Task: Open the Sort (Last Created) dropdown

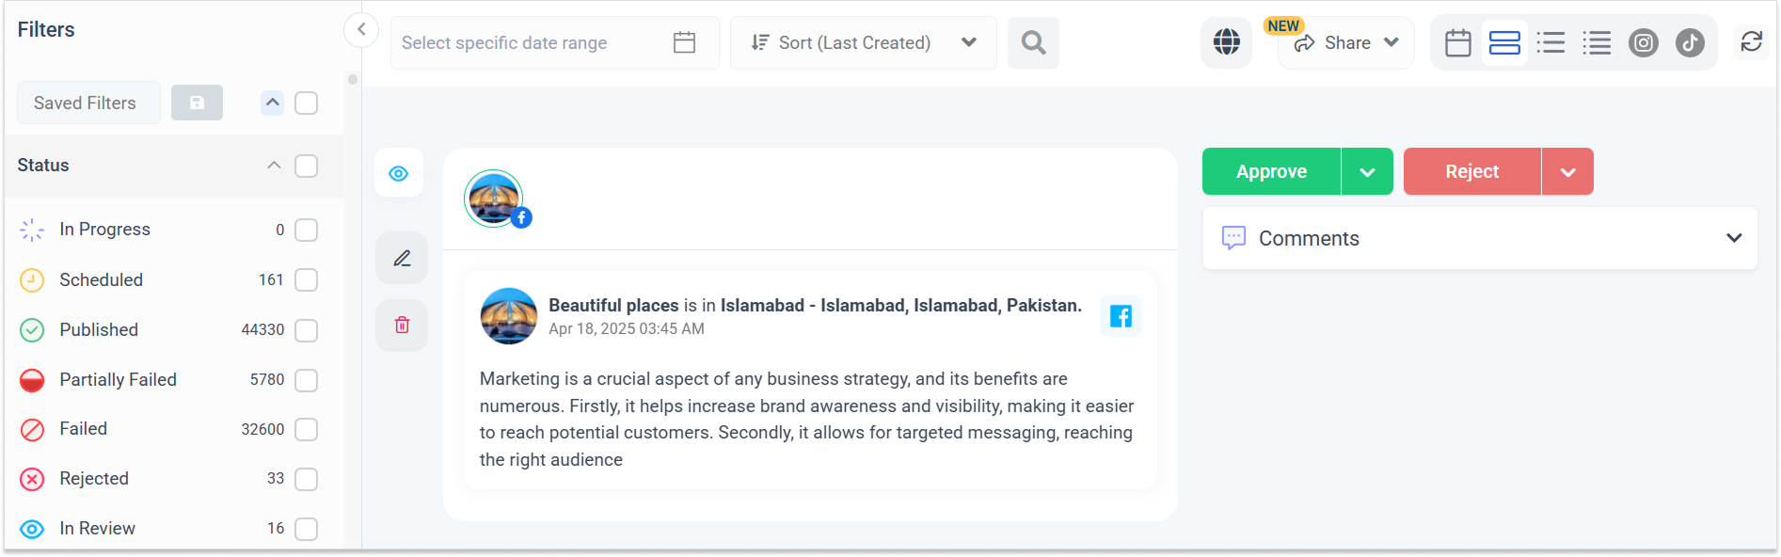Action: tap(863, 42)
